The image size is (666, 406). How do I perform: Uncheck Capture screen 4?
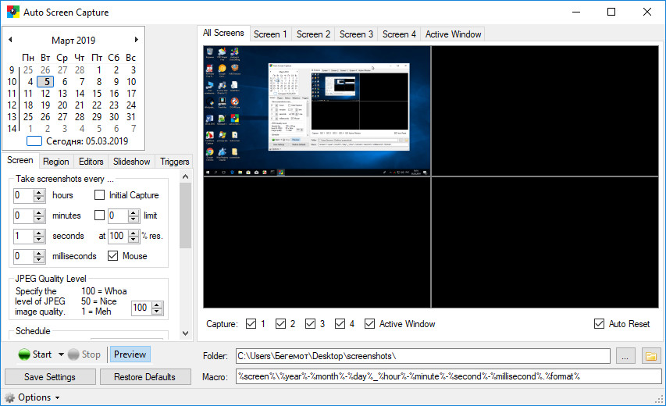tap(340, 324)
